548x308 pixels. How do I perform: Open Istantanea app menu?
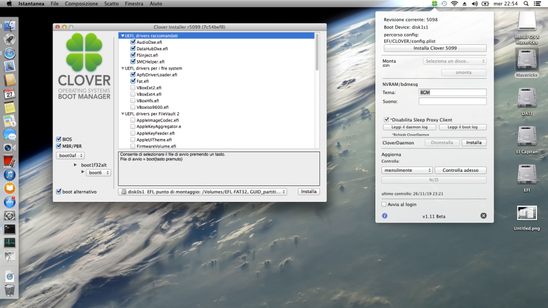(31, 3)
